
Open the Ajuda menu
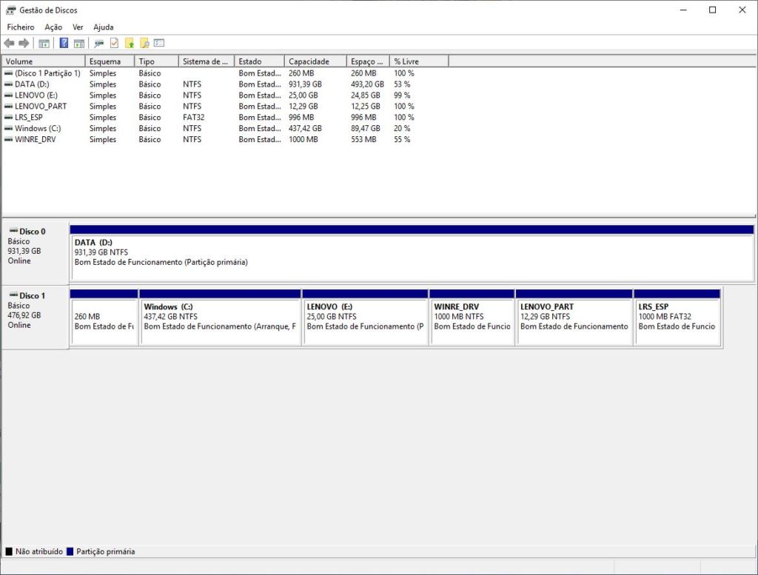click(x=103, y=27)
